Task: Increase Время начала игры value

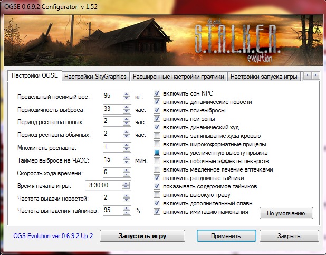Action: pyautogui.click(x=126, y=183)
